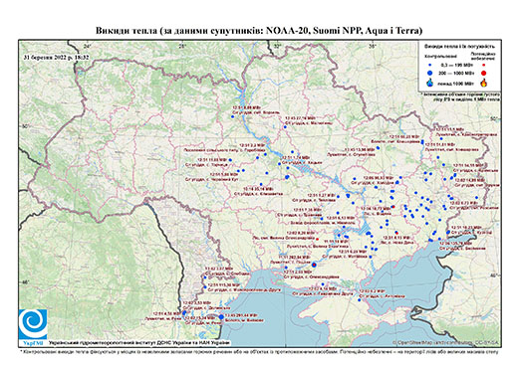Click the footnote about controlled heat emissions
Image resolution: width=518 pixels, height=366 pixels.
[259, 351]
